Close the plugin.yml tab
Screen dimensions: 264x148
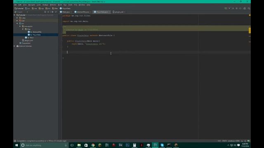(x=125, y=12)
